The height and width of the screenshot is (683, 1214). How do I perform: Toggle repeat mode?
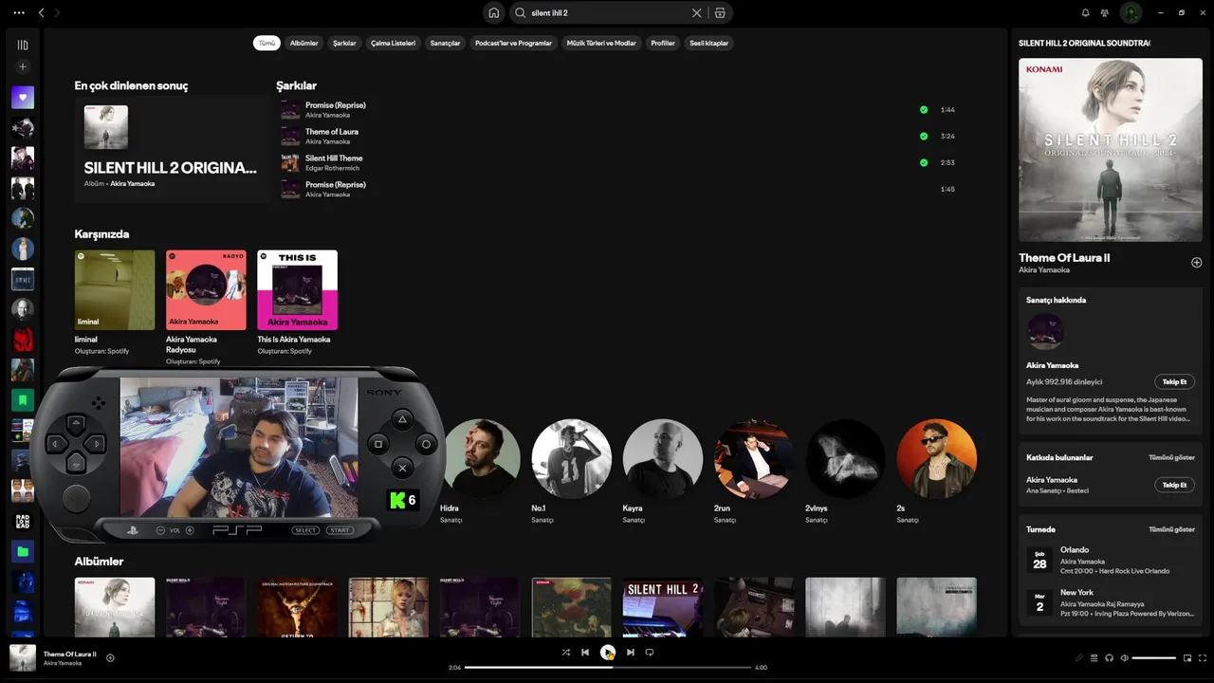pyautogui.click(x=650, y=653)
